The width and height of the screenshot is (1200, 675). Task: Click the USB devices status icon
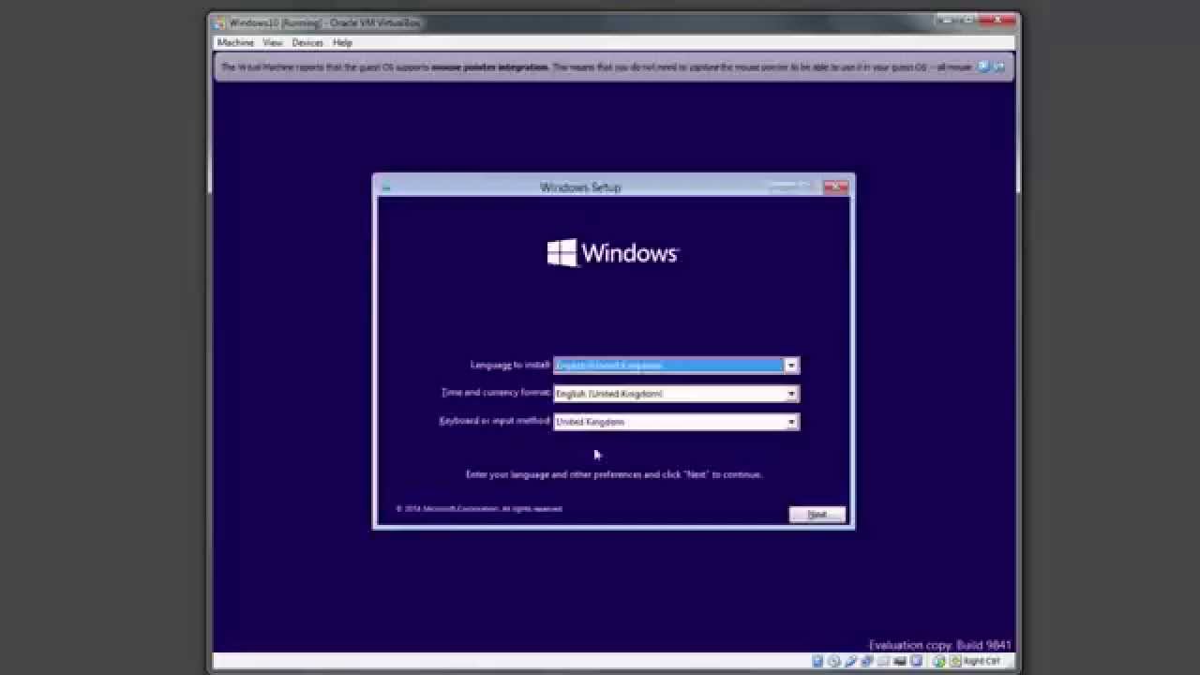click(x=850, y=661)
